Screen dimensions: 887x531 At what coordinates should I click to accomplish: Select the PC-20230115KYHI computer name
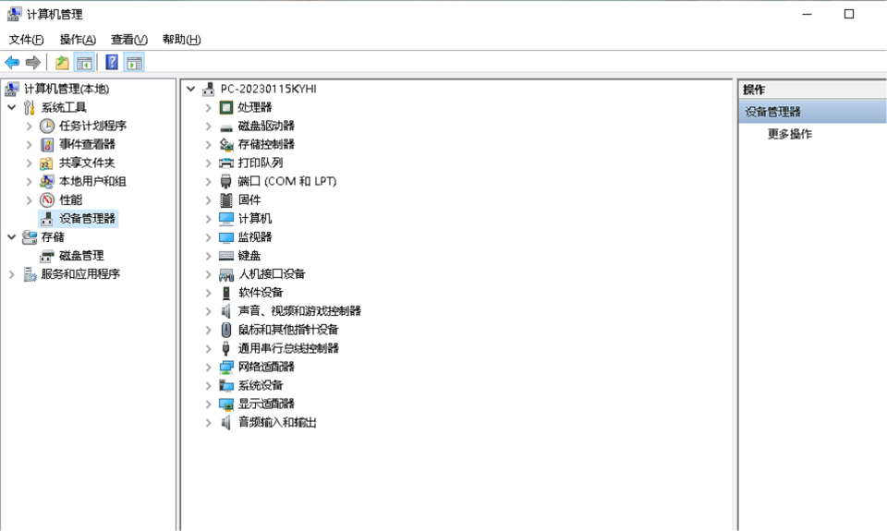[268, 89]
